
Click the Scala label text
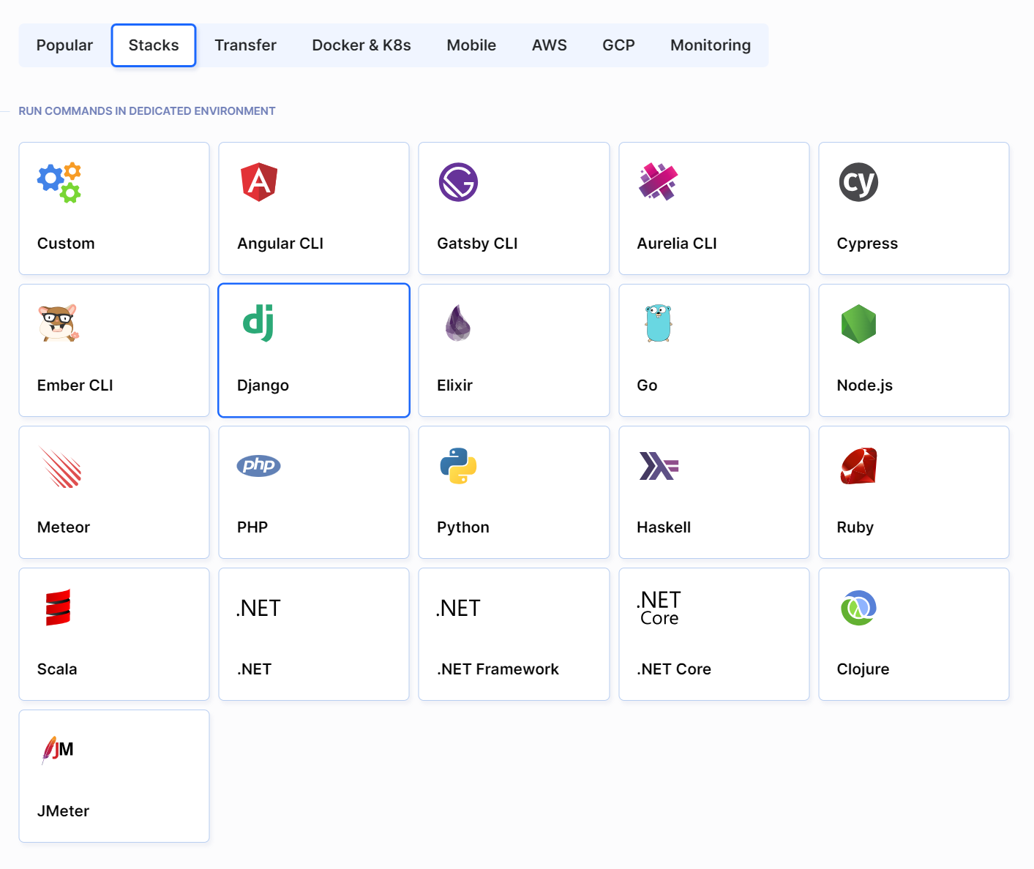(x=57, y=669)
